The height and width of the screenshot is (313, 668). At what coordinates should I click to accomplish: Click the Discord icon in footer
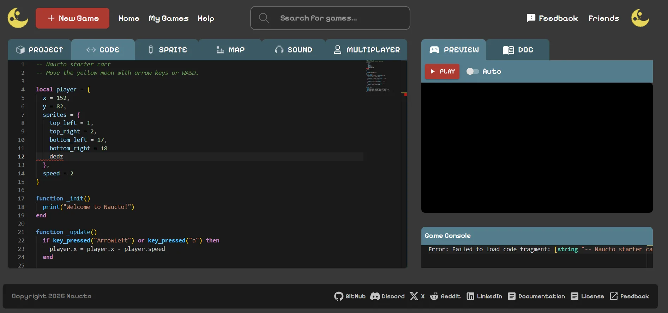[375, 296]
